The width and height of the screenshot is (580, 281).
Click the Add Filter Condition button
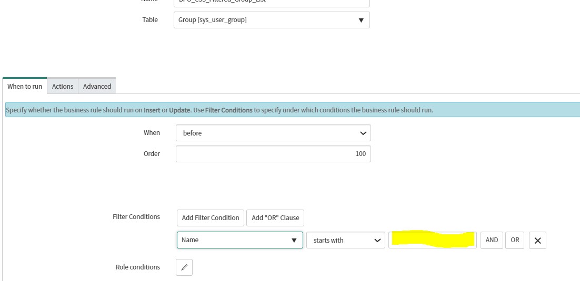click(x=211, y=218)
